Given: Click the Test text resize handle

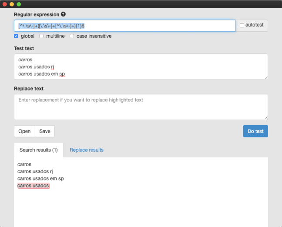Looking at the screenshot, I should coord(265,77).
